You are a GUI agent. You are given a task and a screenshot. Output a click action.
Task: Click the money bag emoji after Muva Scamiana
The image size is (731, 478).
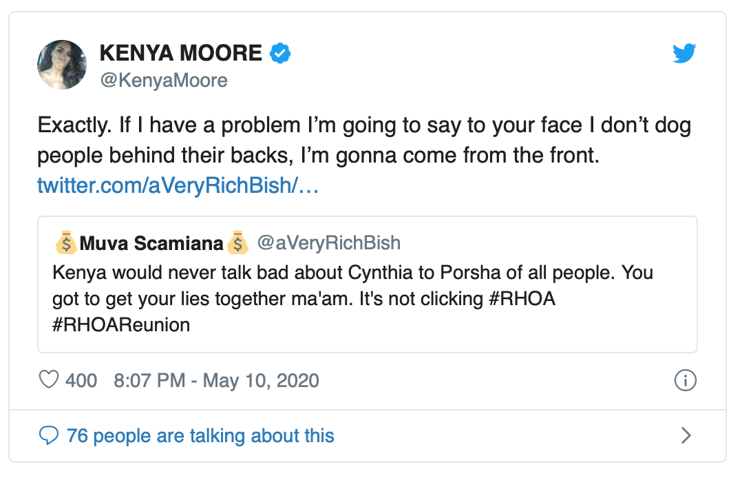pyautogui.click(x=237, y=243)
